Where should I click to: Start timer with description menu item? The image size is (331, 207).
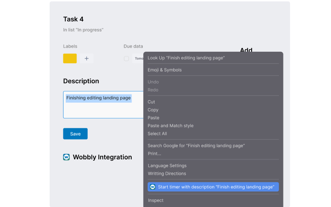213,187
